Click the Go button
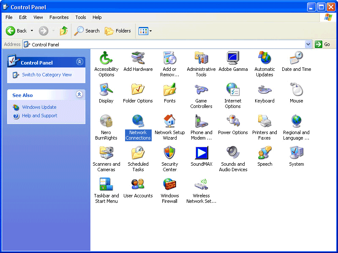 click(x=322, y=44)
